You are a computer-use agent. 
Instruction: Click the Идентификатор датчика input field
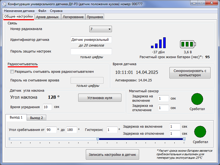point(91,40)
